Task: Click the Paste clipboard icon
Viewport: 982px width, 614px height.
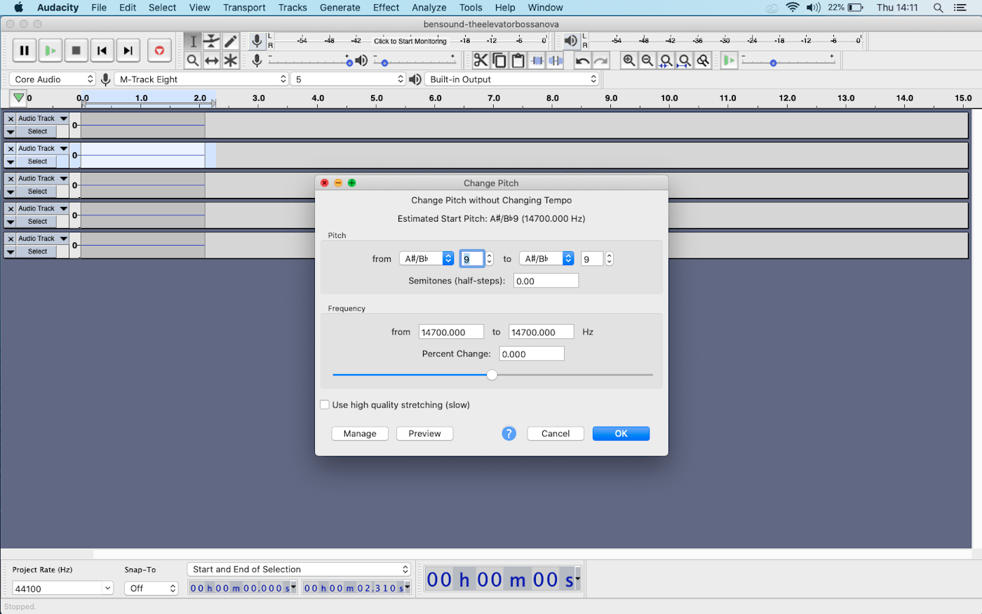Action: [x=518, y=60]
